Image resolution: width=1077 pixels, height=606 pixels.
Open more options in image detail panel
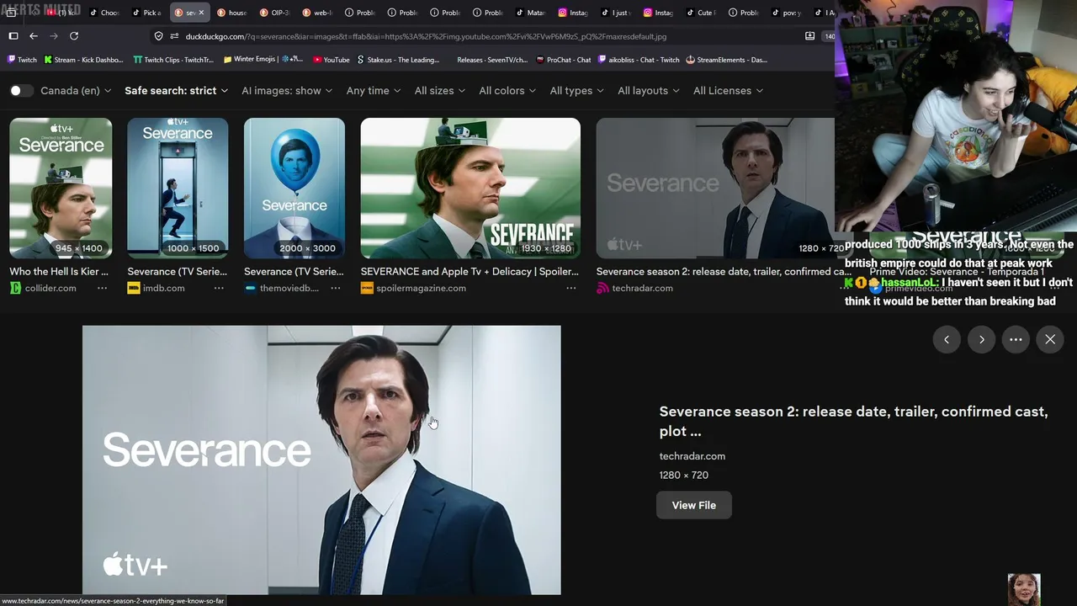click(1016, 339)
